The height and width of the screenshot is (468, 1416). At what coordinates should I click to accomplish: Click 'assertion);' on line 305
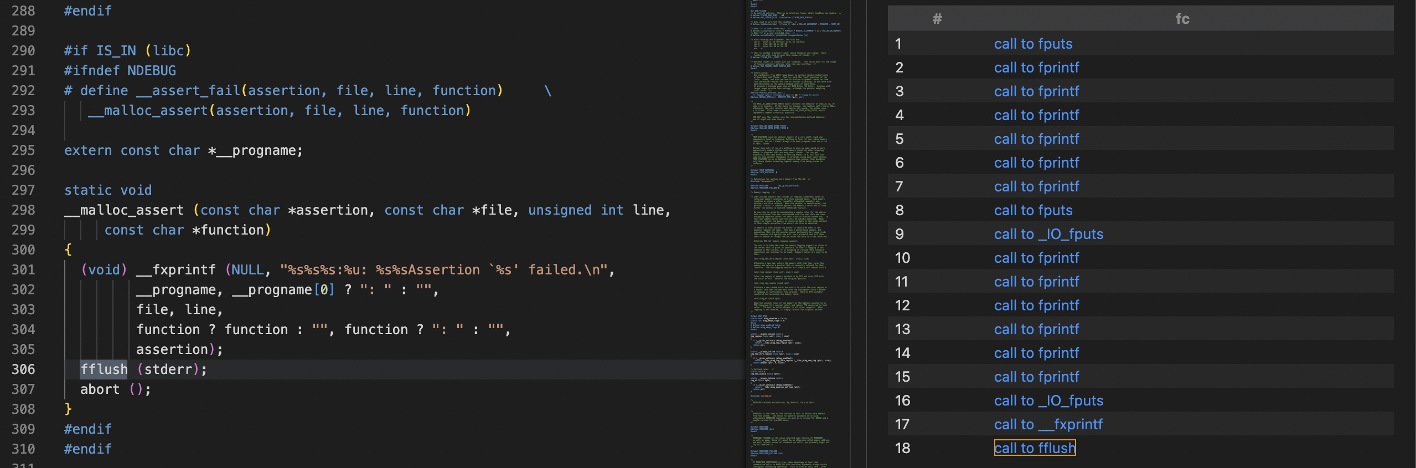[x=180, y=350]
